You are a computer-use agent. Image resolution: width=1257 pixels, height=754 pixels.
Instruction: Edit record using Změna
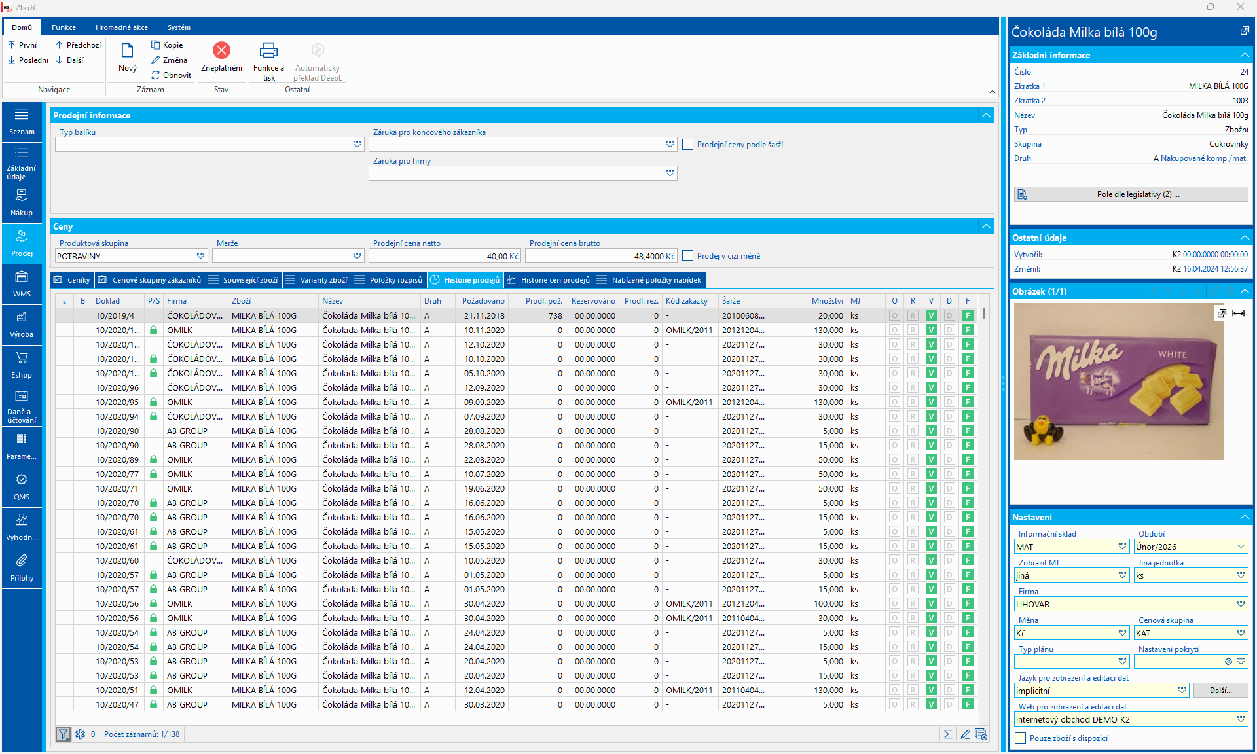[169, 60]
